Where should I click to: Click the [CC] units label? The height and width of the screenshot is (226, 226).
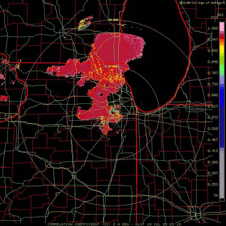point(214,17)
